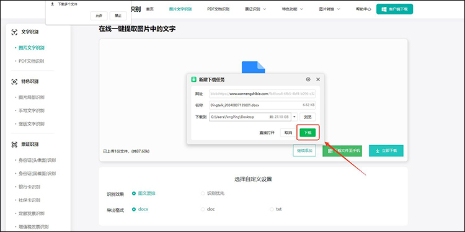Select the doc export format
The image size is (465, 232).
tap(208, 209)
